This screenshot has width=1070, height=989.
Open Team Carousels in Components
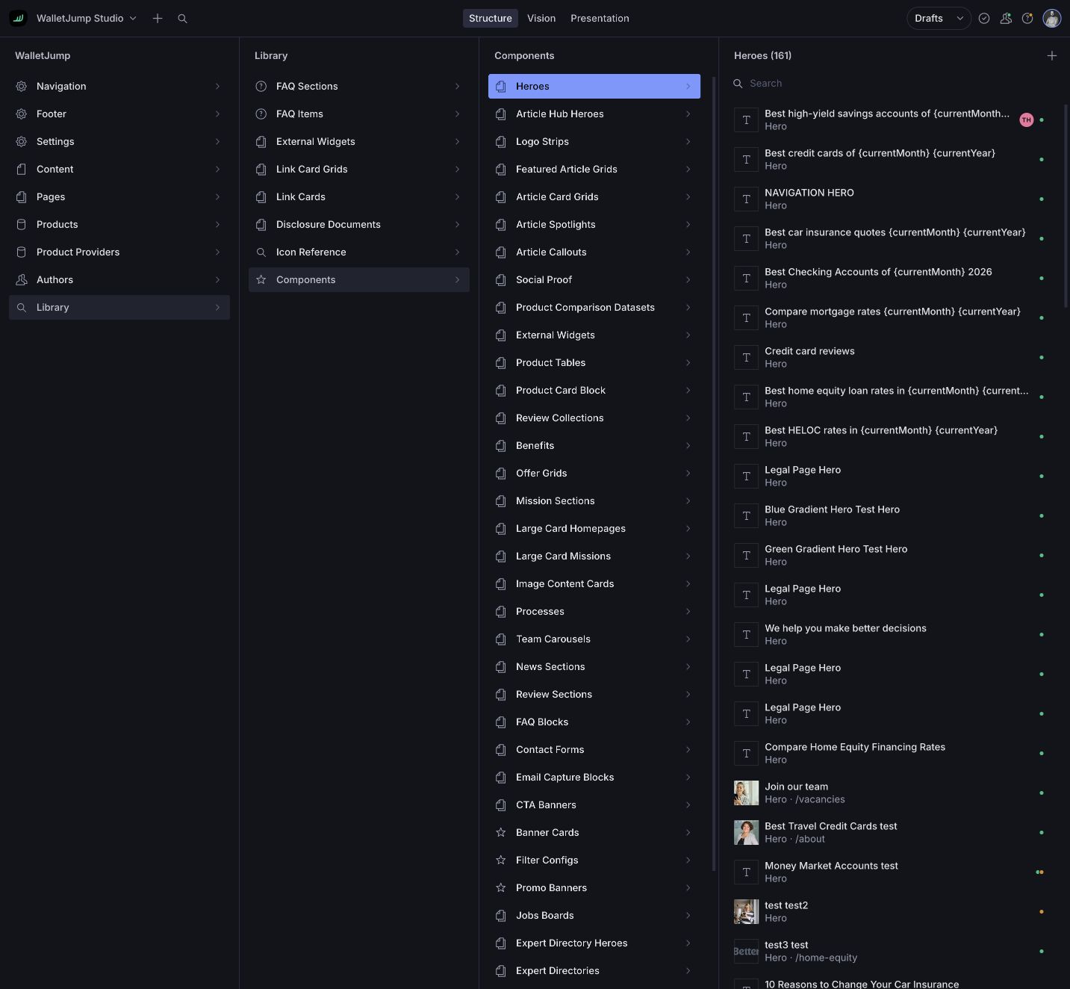[594, 639]
